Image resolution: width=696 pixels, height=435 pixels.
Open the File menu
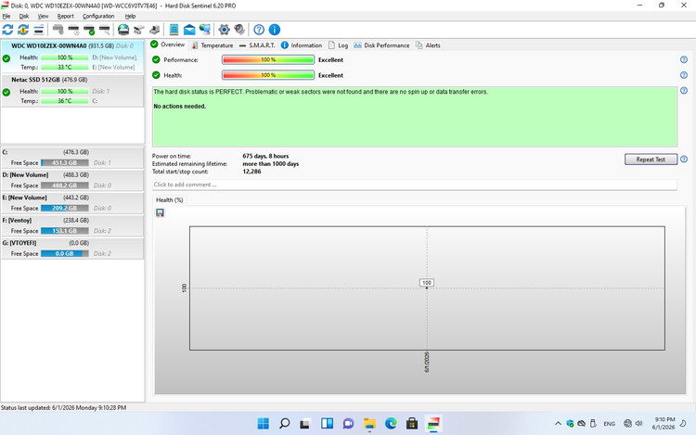(x=6, y=16)
